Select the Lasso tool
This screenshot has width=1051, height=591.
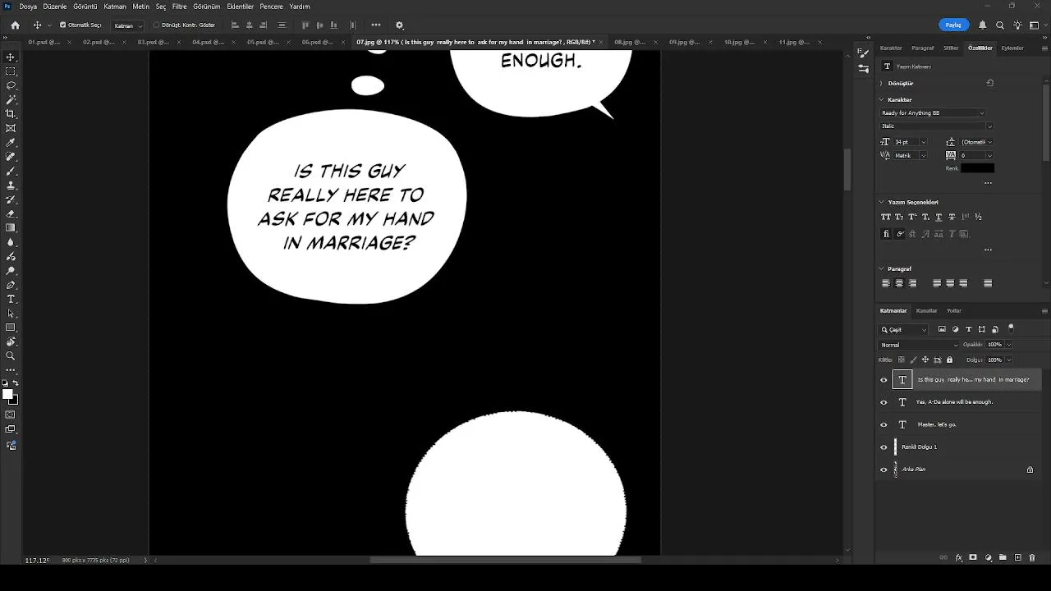[11, 85]
